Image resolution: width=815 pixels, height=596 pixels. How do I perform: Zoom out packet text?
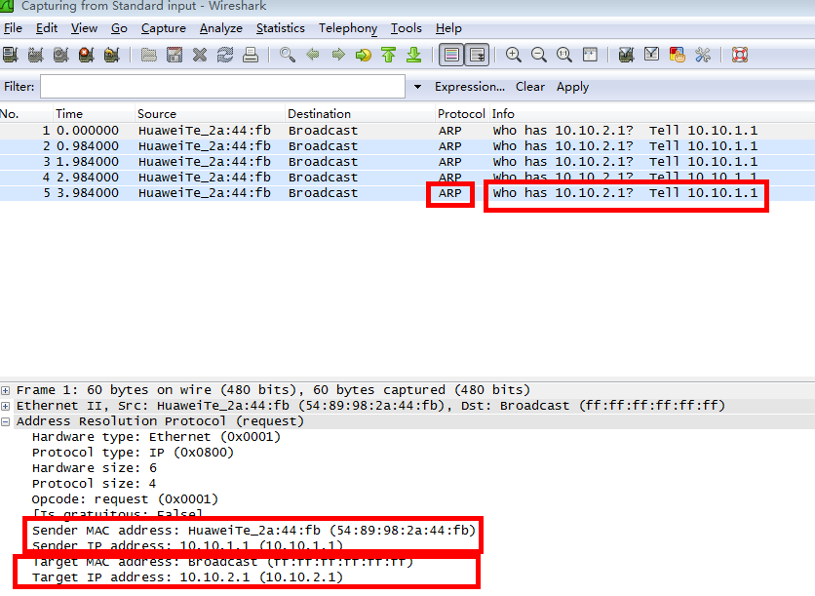(x=539, y=55)
